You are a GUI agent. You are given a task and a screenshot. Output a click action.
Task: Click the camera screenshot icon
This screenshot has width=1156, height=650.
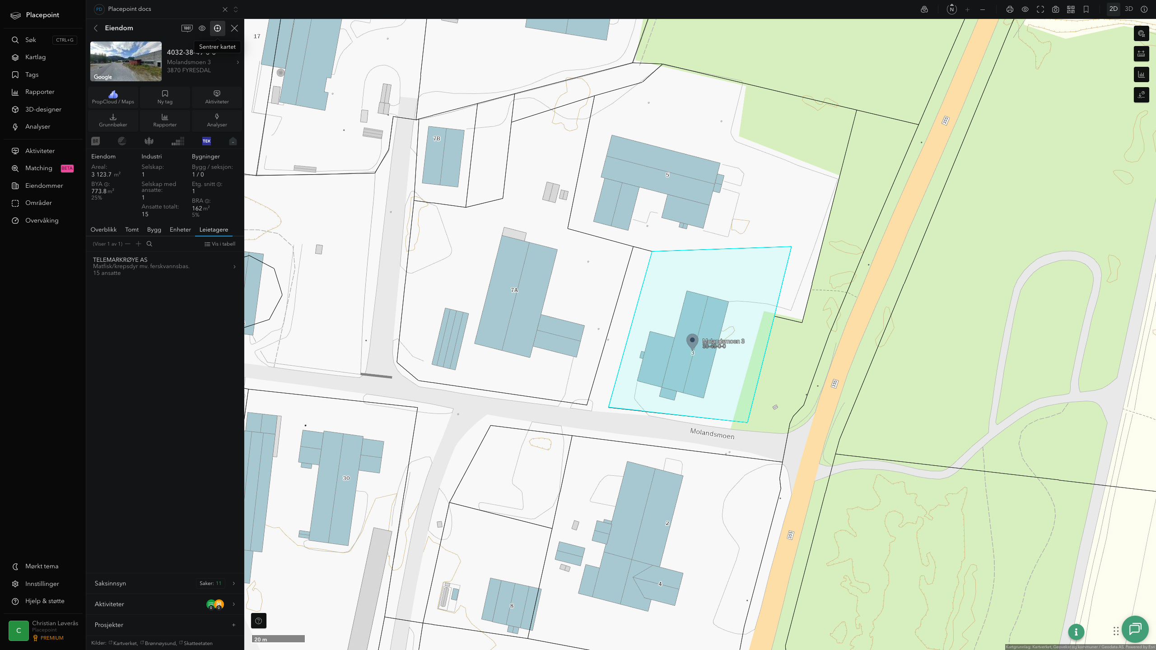(1055, 9)
